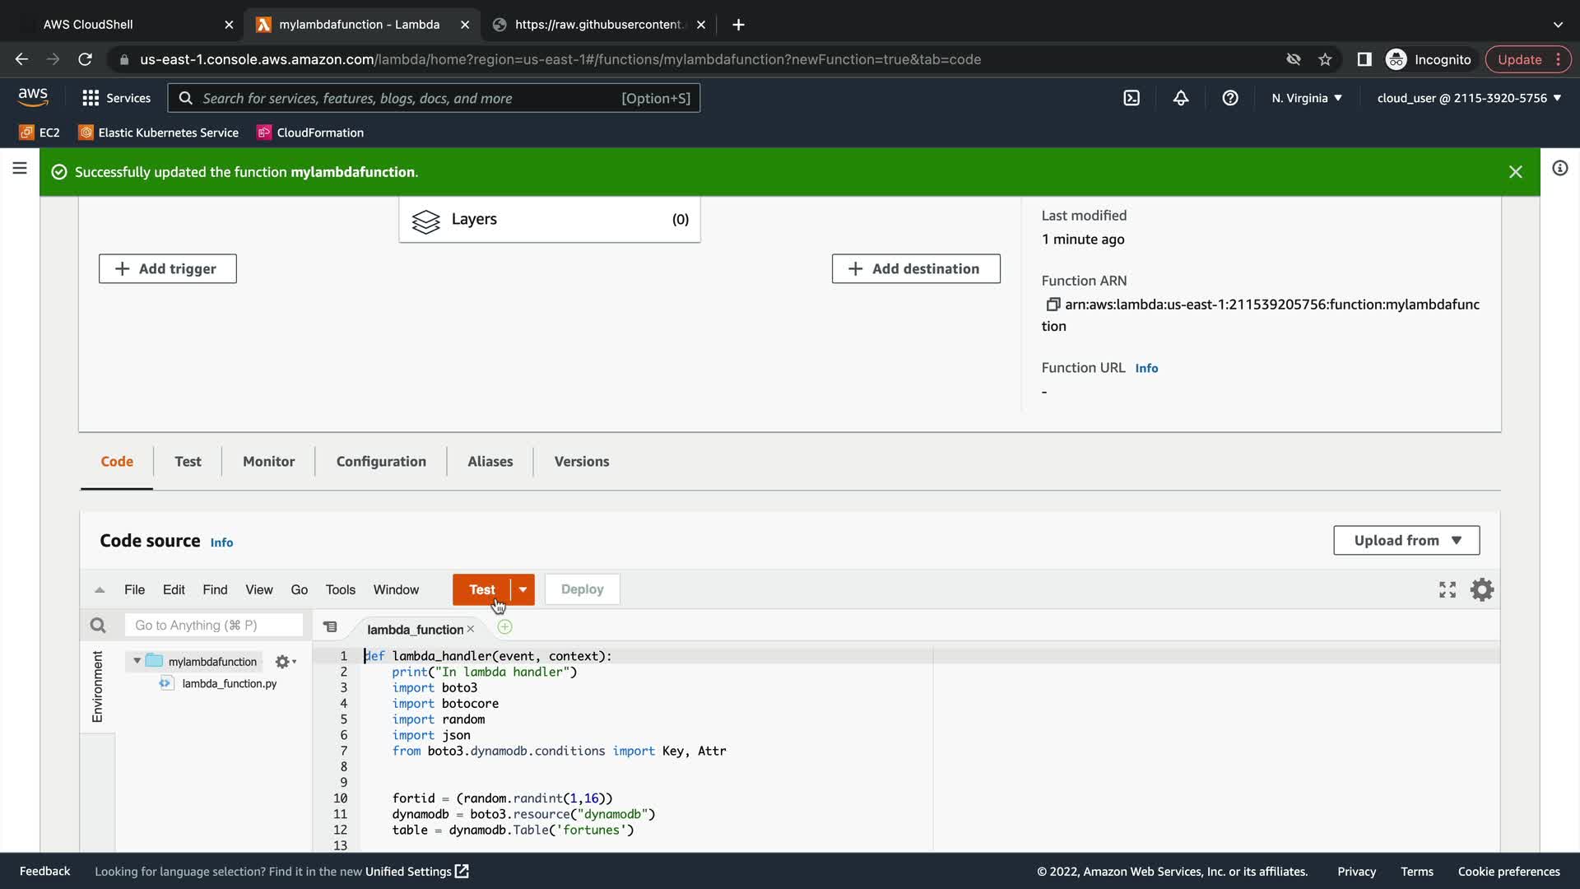Image resolution: width=1580 pixels, height=889 pixels.
Task: Click the Add trigger button
Action: (168, 269)
